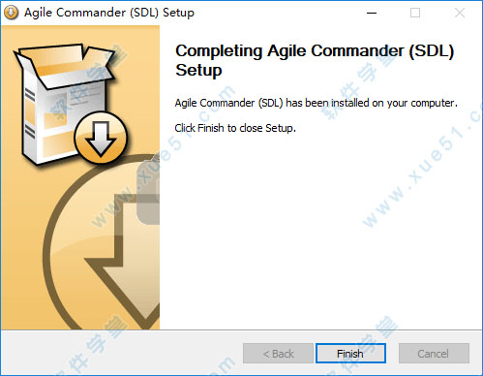Click the word 'Setup' under the heading
This screenshot has height=376, width=483.
tap(198, 71)
